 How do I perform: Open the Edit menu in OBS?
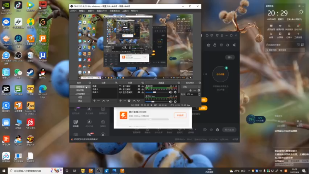(x=82, y=11)
